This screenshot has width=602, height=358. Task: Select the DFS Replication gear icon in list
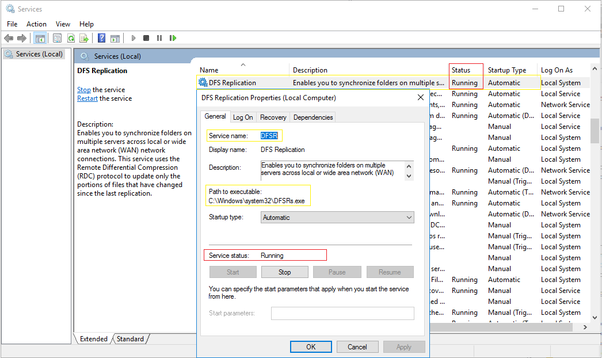[203, 82]
